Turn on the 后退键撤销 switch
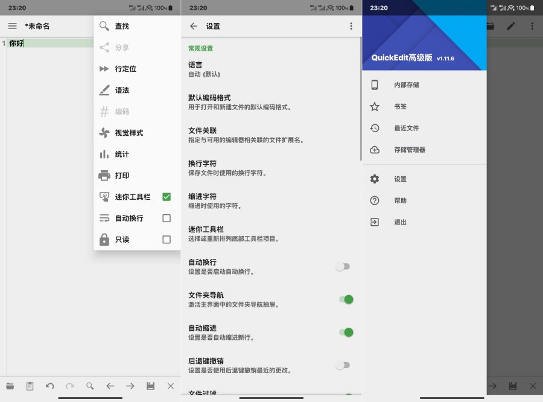The image size is (543, 402). tap(343, 365)
